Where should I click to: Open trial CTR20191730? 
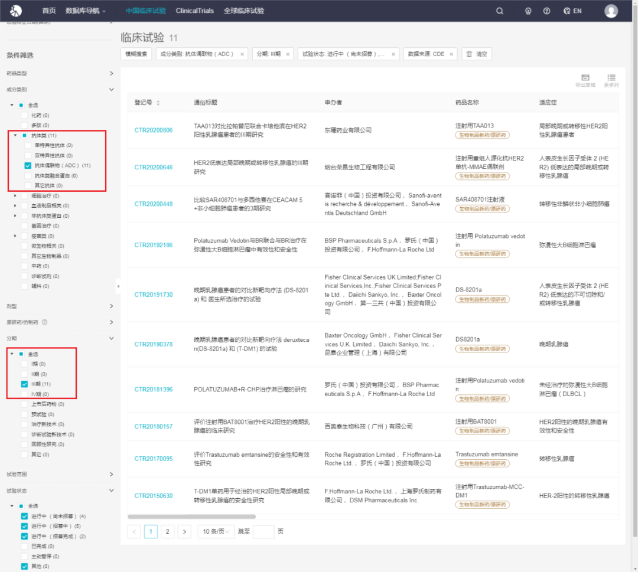[154, 295]
